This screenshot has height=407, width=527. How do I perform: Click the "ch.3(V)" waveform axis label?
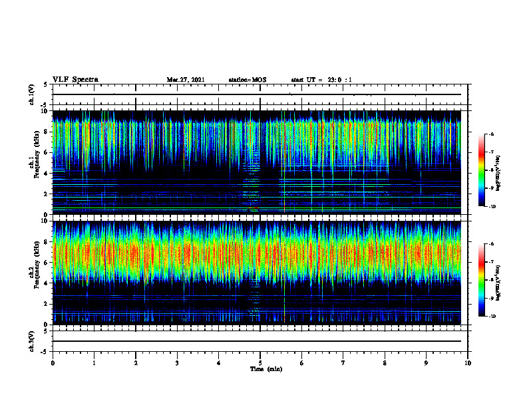pyautogui.click(x=32, y=341)
